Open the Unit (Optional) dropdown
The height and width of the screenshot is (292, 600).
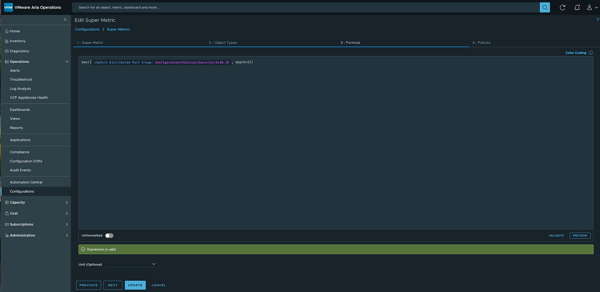pyautogui.click(x=131, y=264)
